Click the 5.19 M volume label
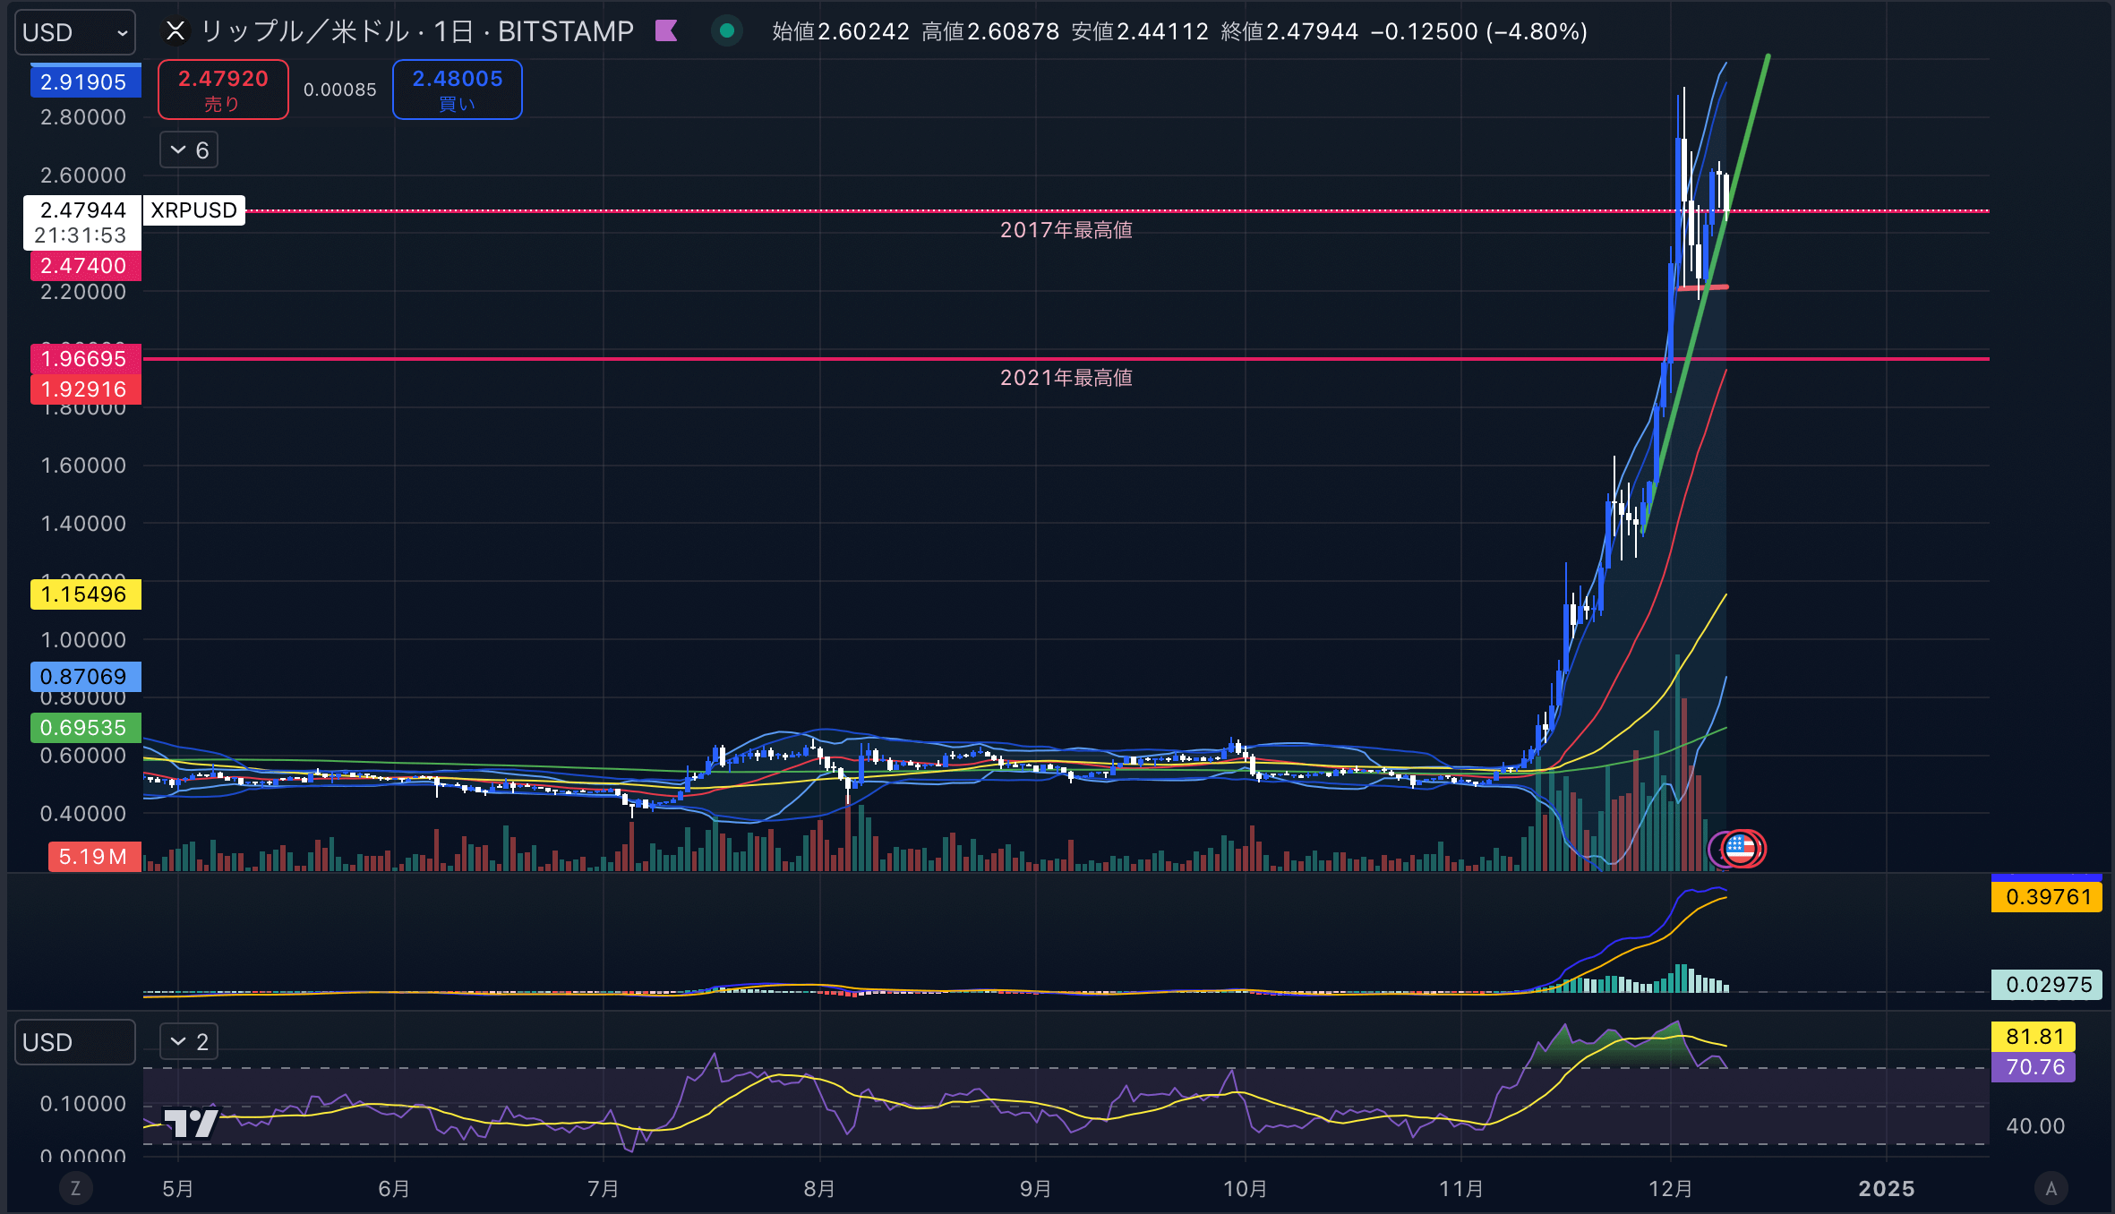 94,857
